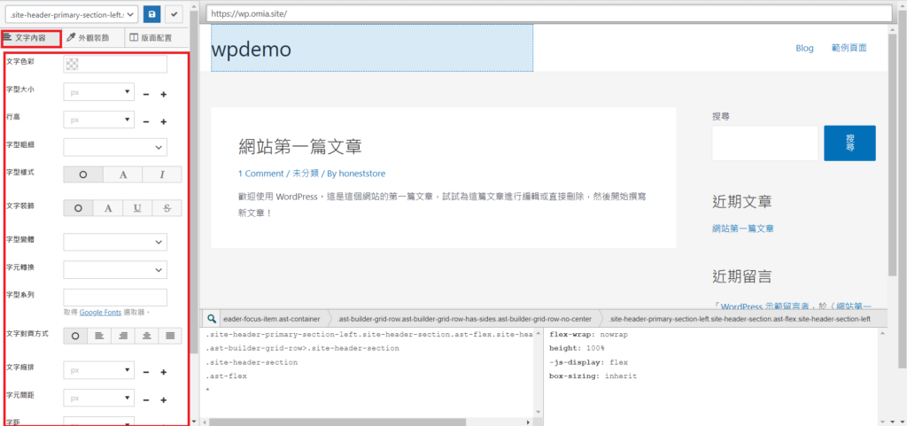Expand the 字型大小 unit dropdown

(98, 93)
